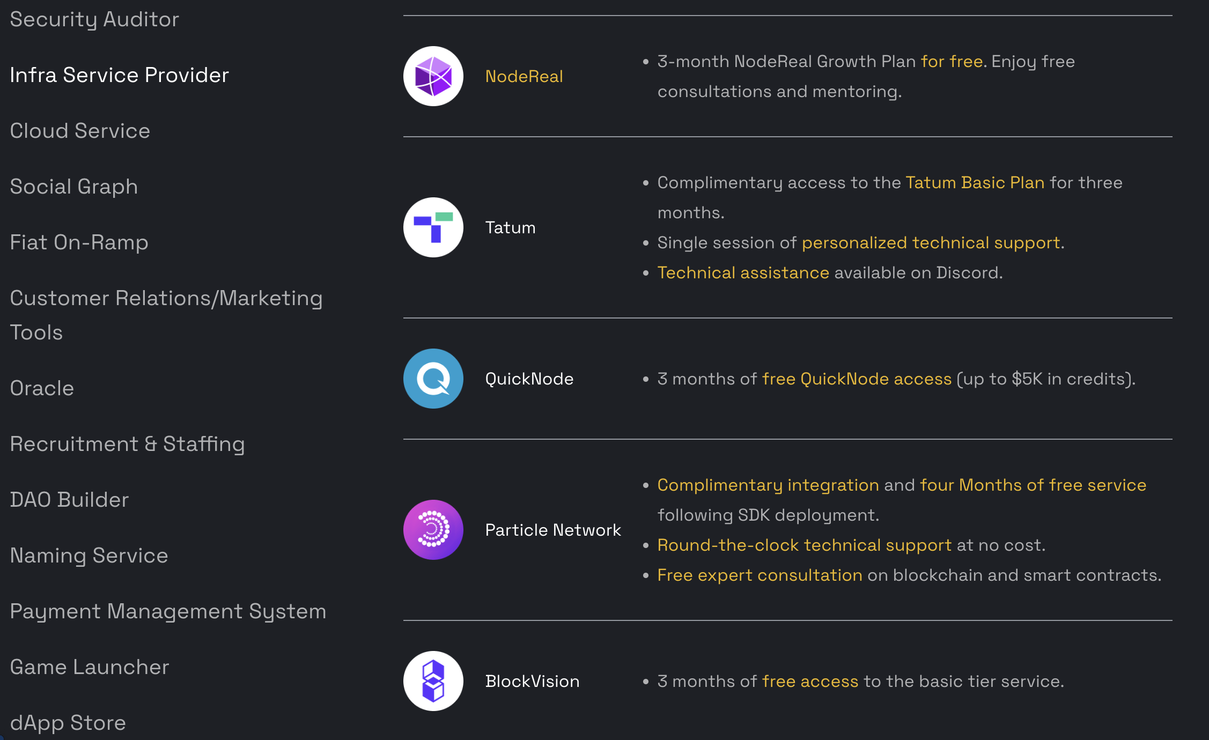Open Payment Management System category
1209x740 pixels.
pyautogui.click(x=168, y=611)
